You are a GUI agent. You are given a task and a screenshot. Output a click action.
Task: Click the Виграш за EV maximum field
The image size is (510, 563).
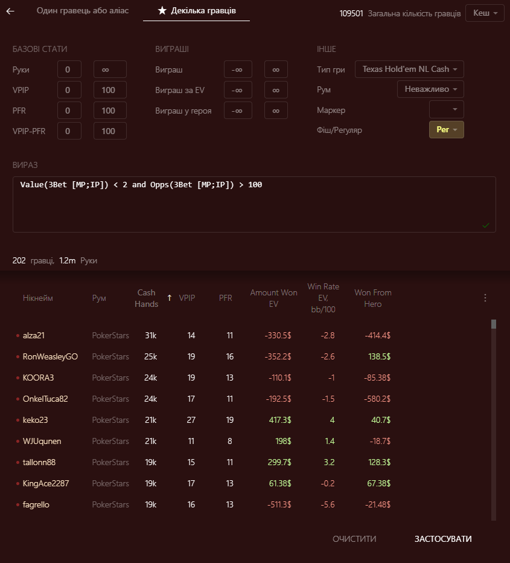tap(276, 90)
